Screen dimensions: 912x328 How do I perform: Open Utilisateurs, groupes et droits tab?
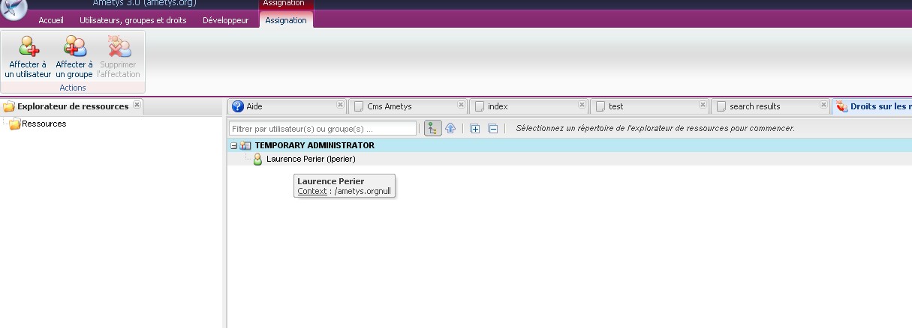click(x=133, y=20)
